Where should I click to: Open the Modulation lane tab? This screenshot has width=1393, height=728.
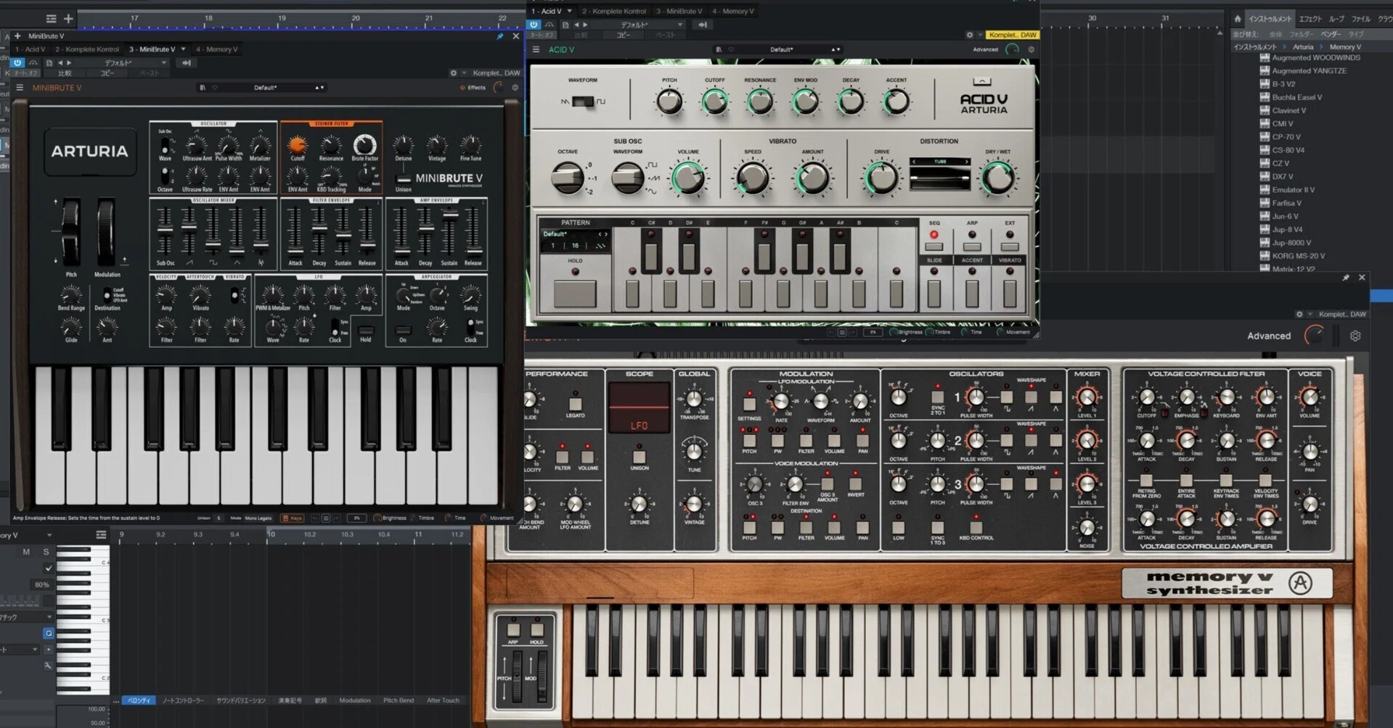tap(355, 700)
